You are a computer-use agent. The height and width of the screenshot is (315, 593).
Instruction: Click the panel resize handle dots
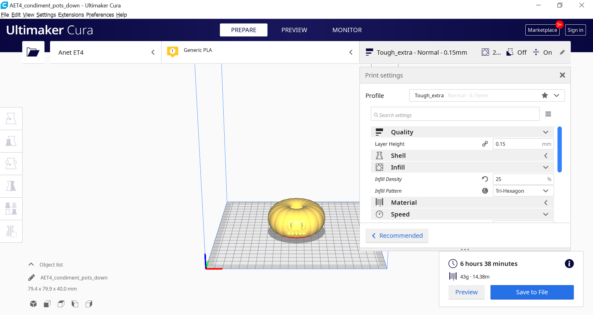(x=465, y=250)
